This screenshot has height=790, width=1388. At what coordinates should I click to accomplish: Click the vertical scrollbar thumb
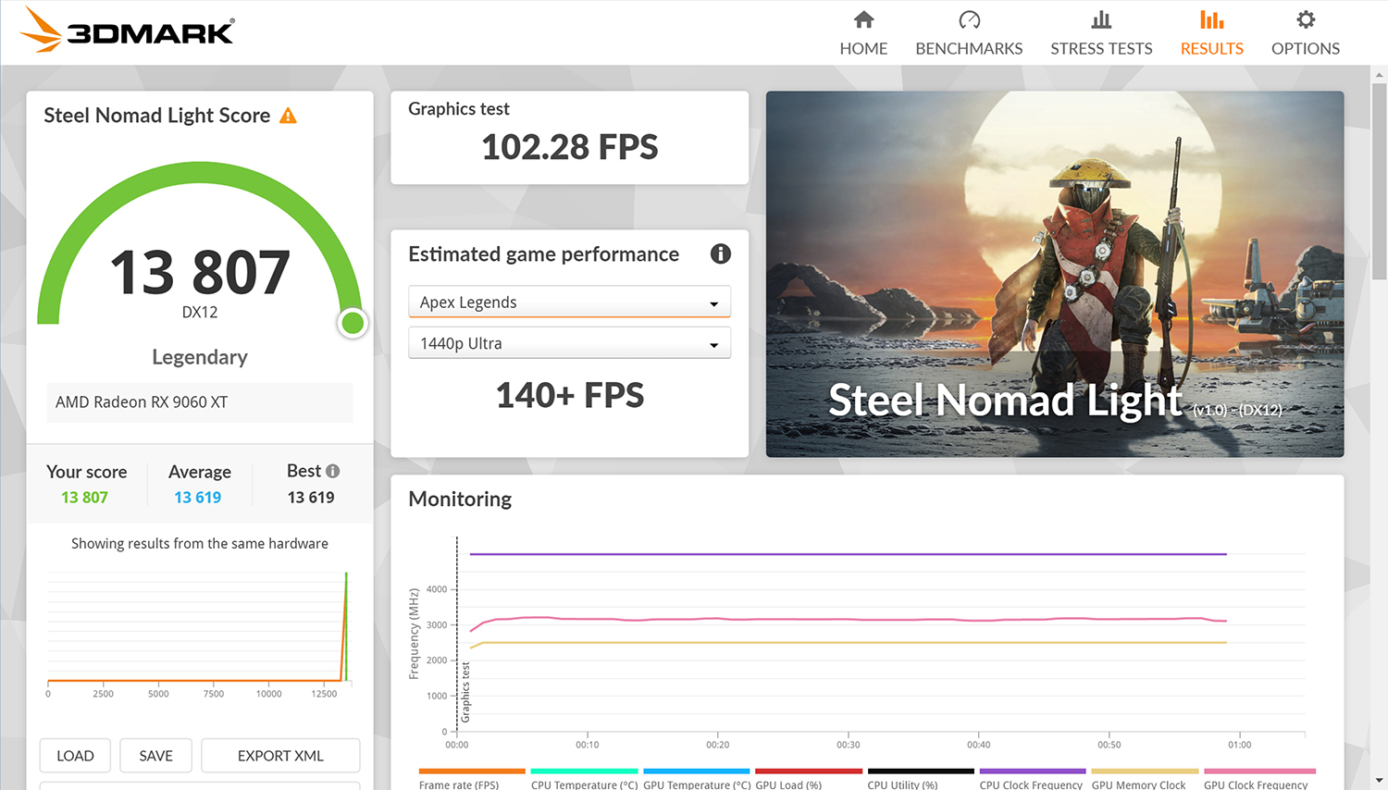pos(1380,180)
